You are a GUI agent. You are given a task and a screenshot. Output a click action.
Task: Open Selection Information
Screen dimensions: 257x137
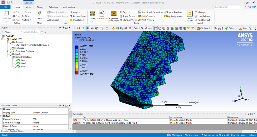150,12
